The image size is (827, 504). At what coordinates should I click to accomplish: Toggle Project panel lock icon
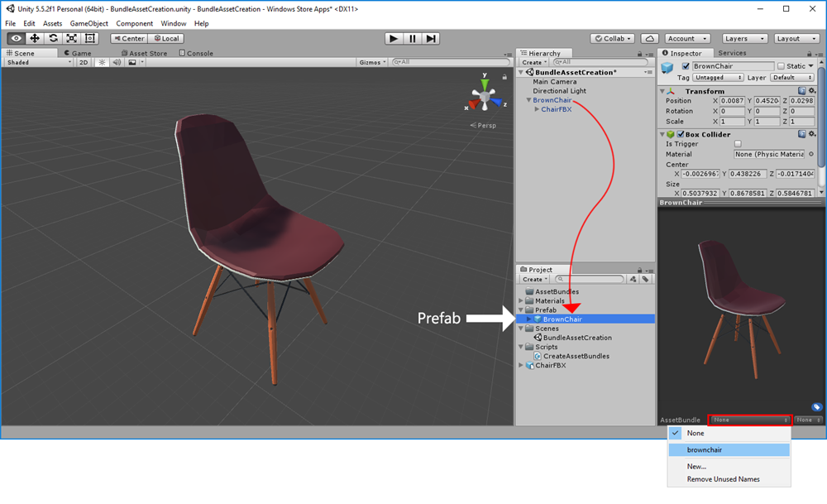640,271
